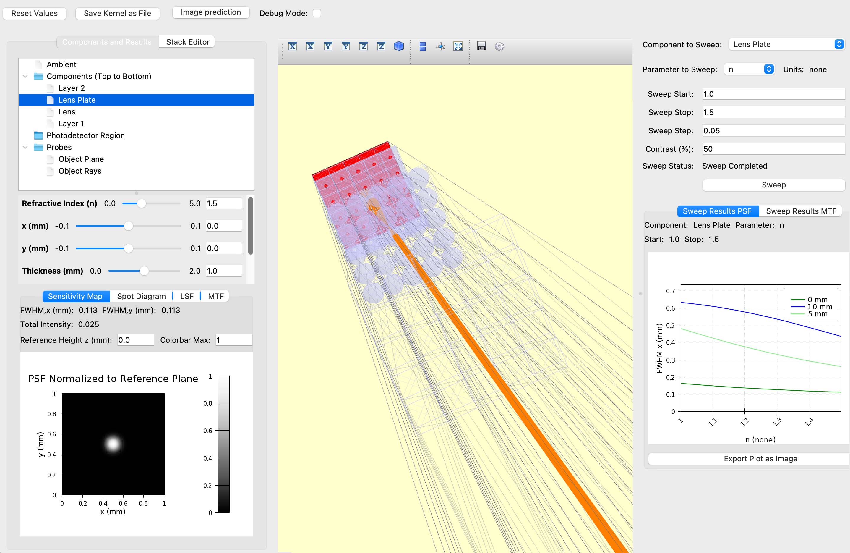Select the Lens Plate tree row
The height and width of the screenshot is (553, 850).
[x=137, y=100]
